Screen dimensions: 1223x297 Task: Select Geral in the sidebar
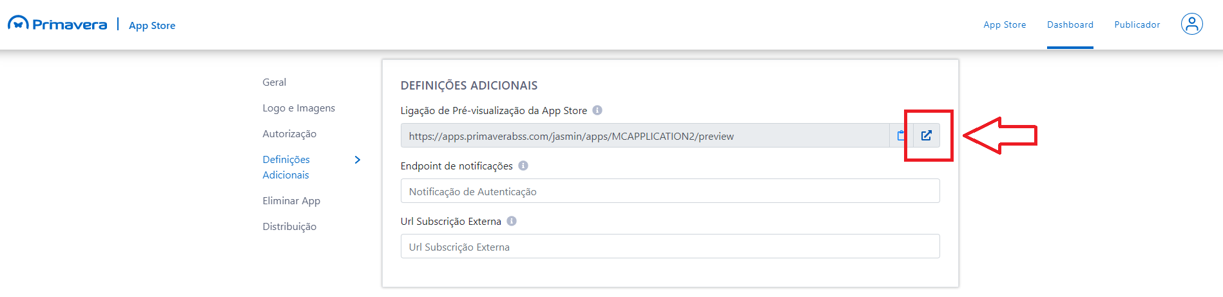[274, 82]
